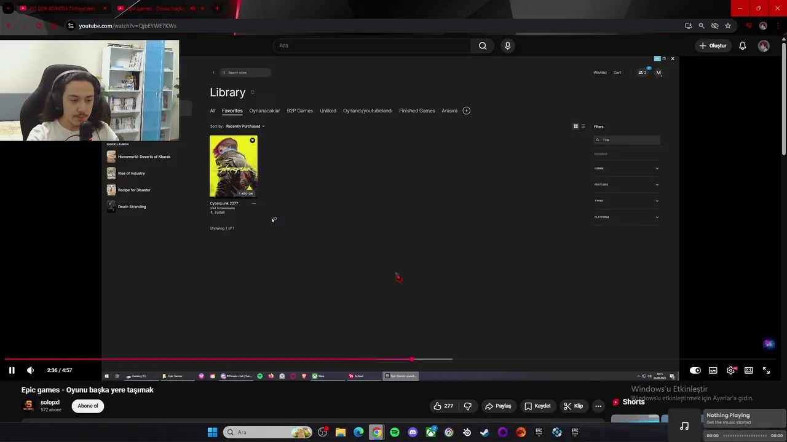Expand the Features filter section

(627, 184)
